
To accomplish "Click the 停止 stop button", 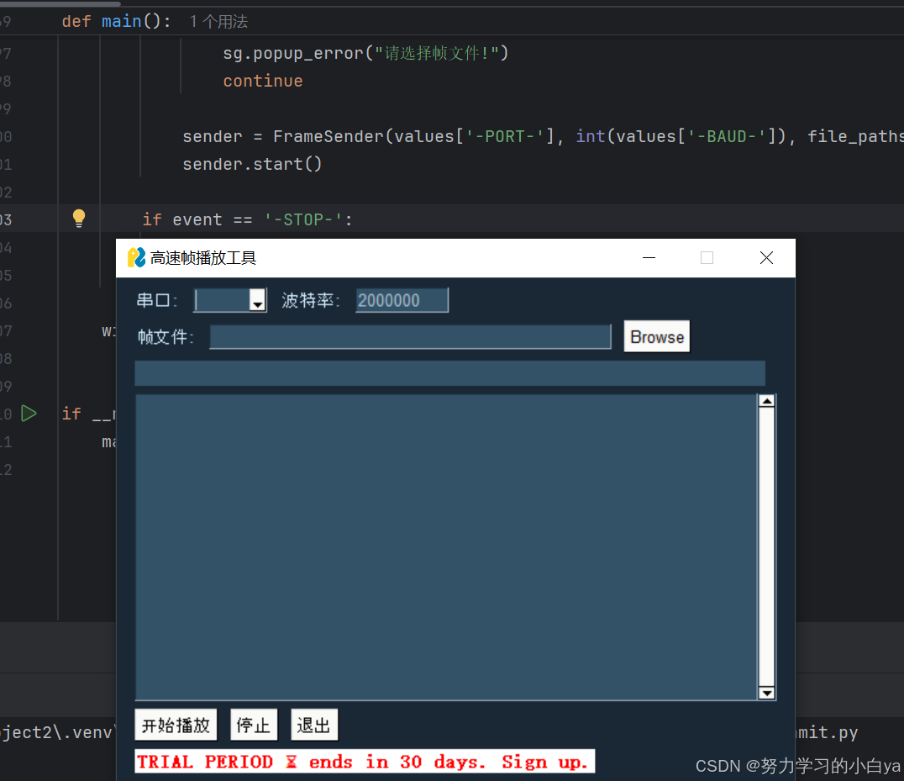I will click(x=254, y=725).
